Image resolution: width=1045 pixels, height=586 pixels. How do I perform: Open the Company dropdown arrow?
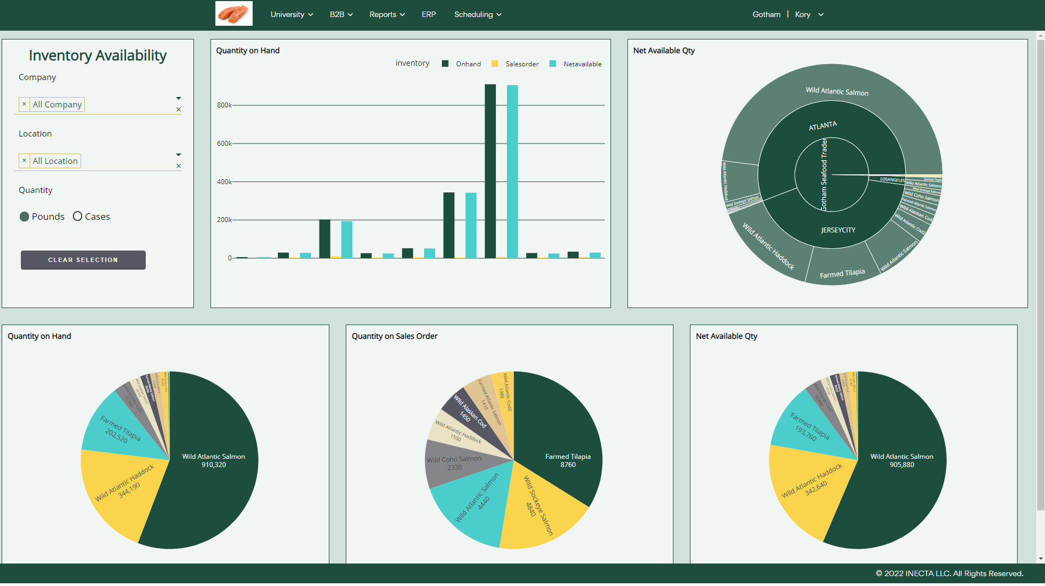[179, 99]
